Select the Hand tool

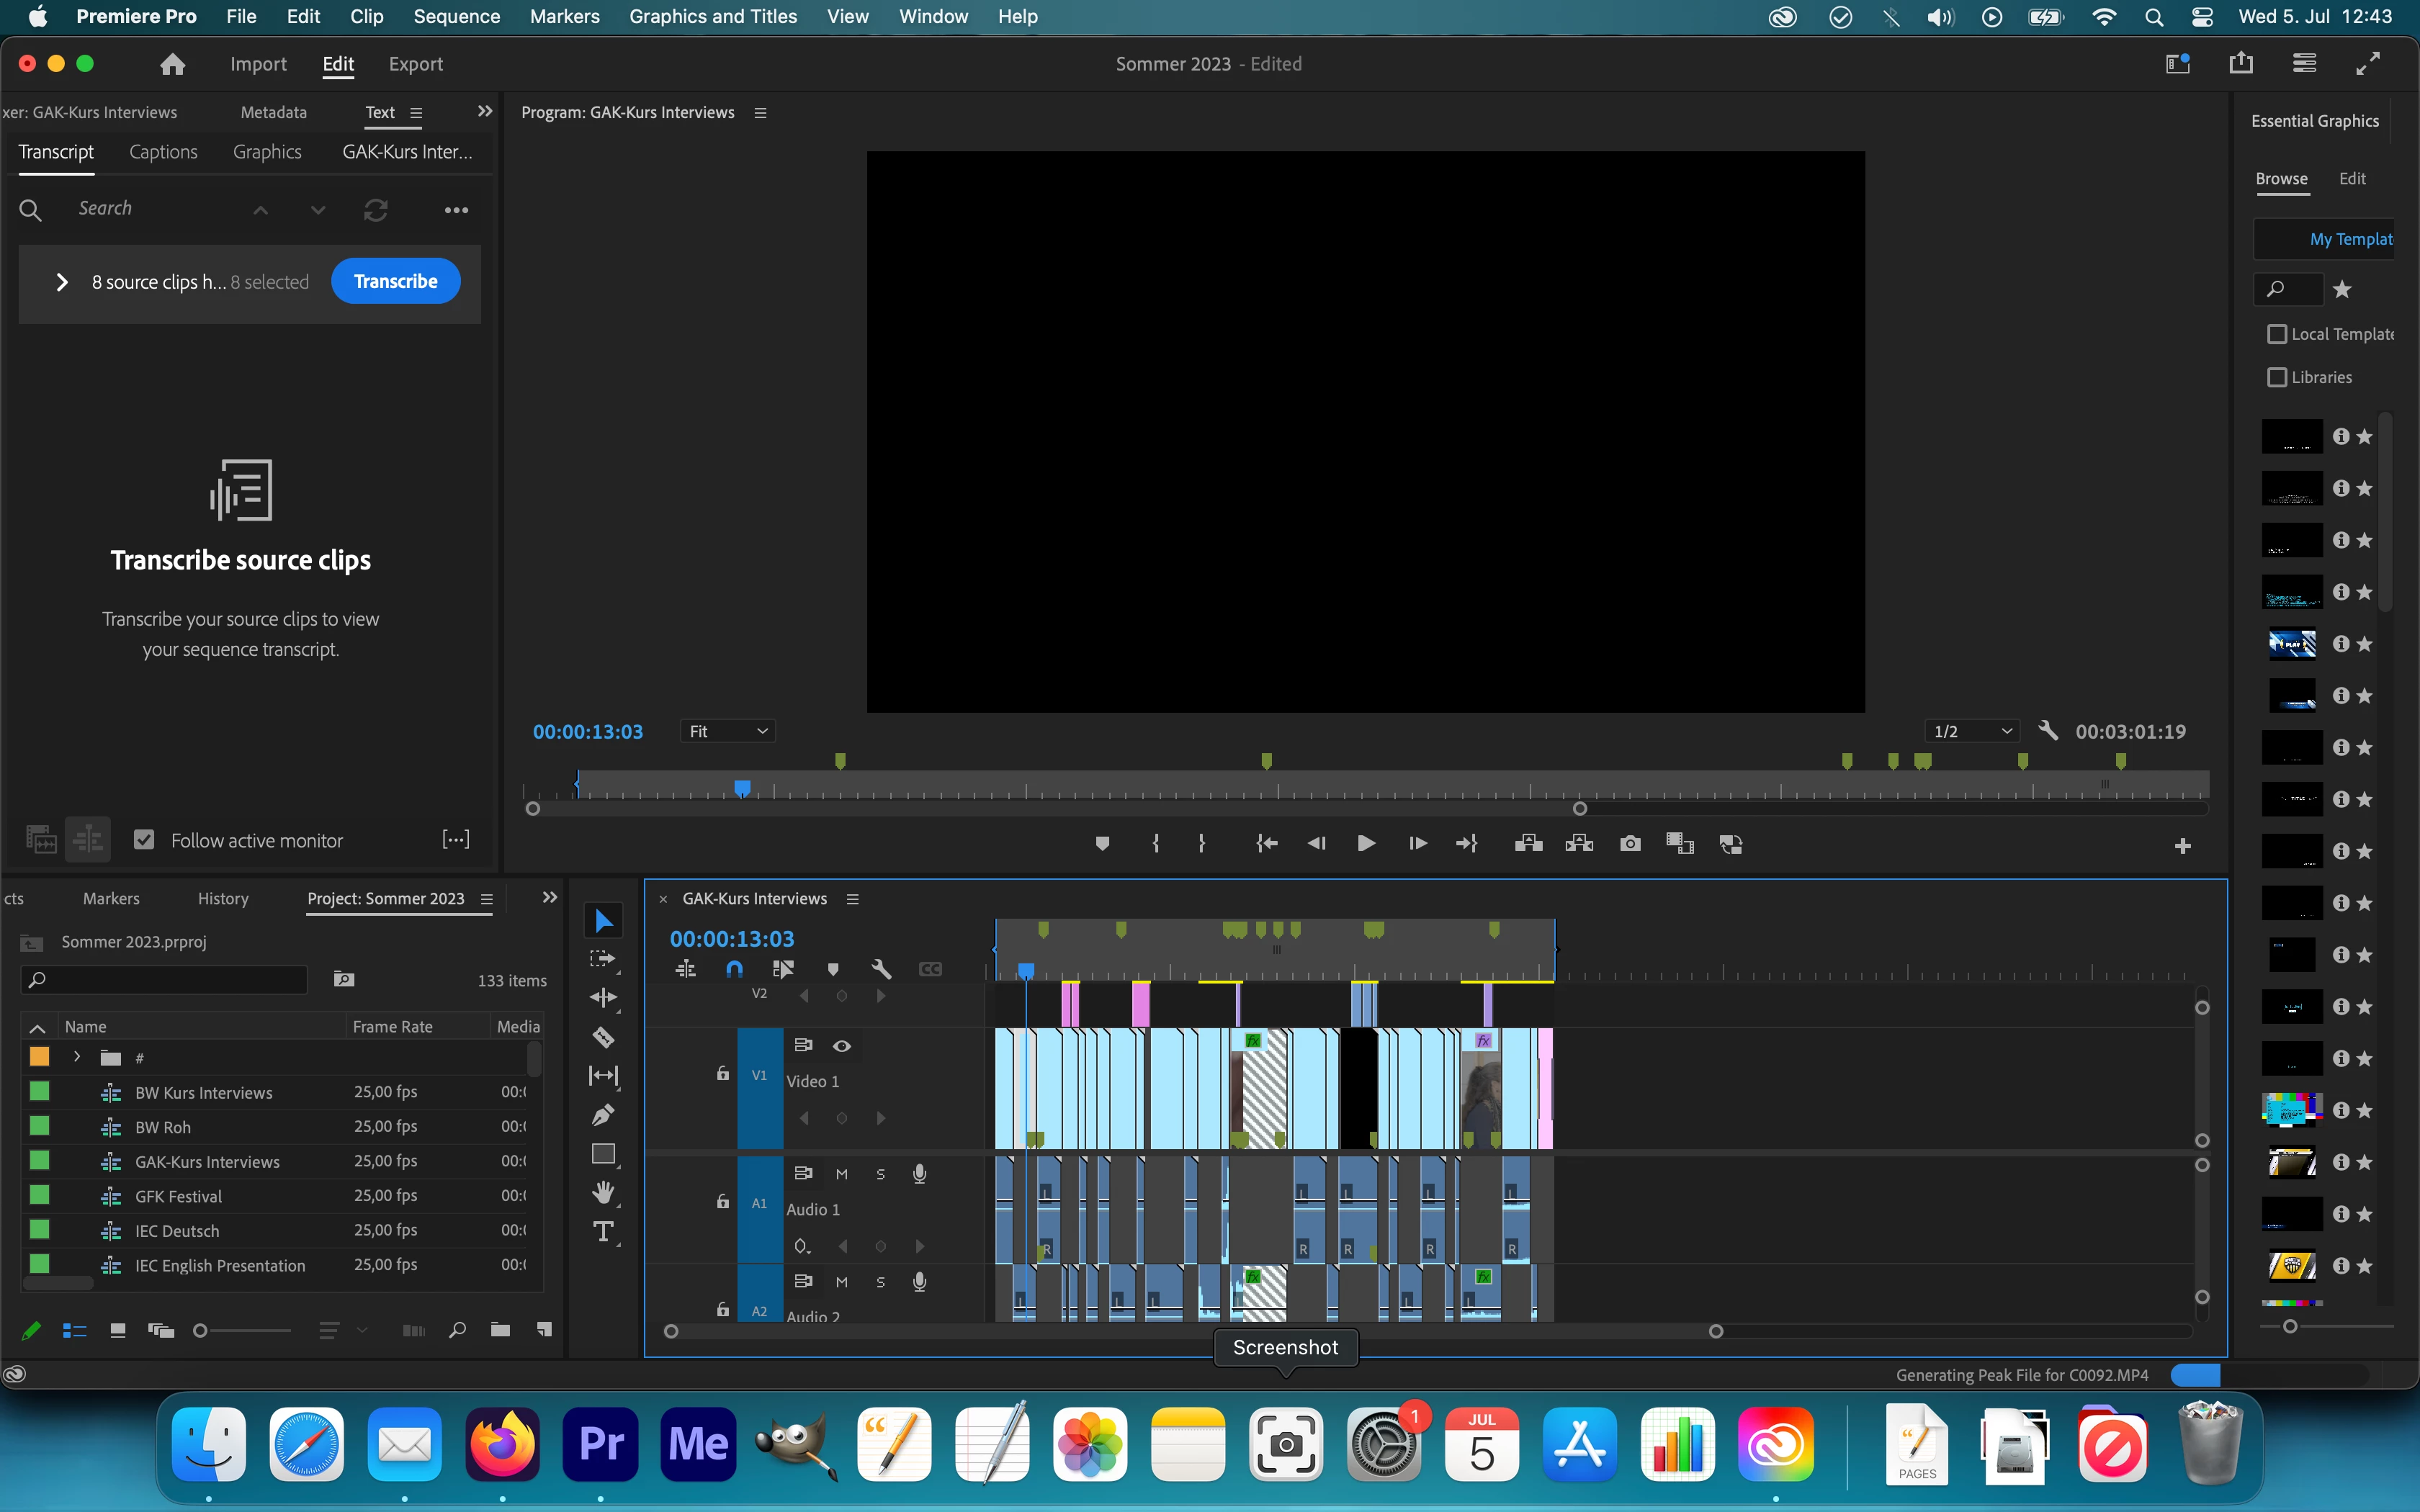(x=603, y=1192)
